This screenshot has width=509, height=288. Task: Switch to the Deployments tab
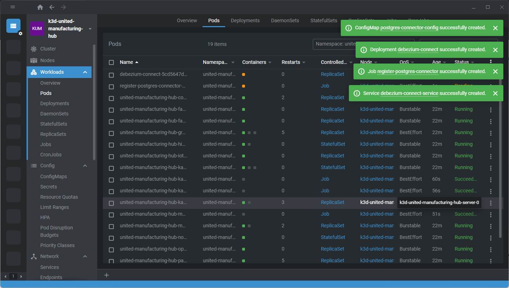pos(245,20)
